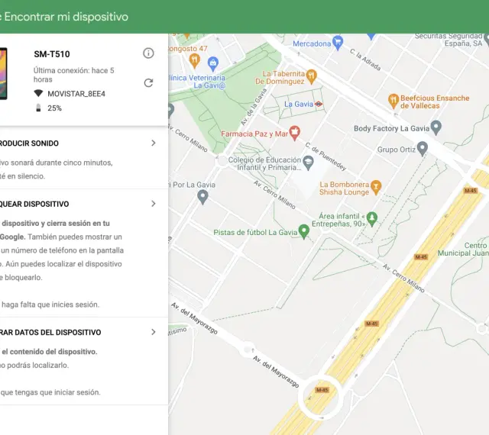Click the Farmacia Paz y Mar pin
The width and height of the screenshot is (489, 435).
tap(294, 134)
